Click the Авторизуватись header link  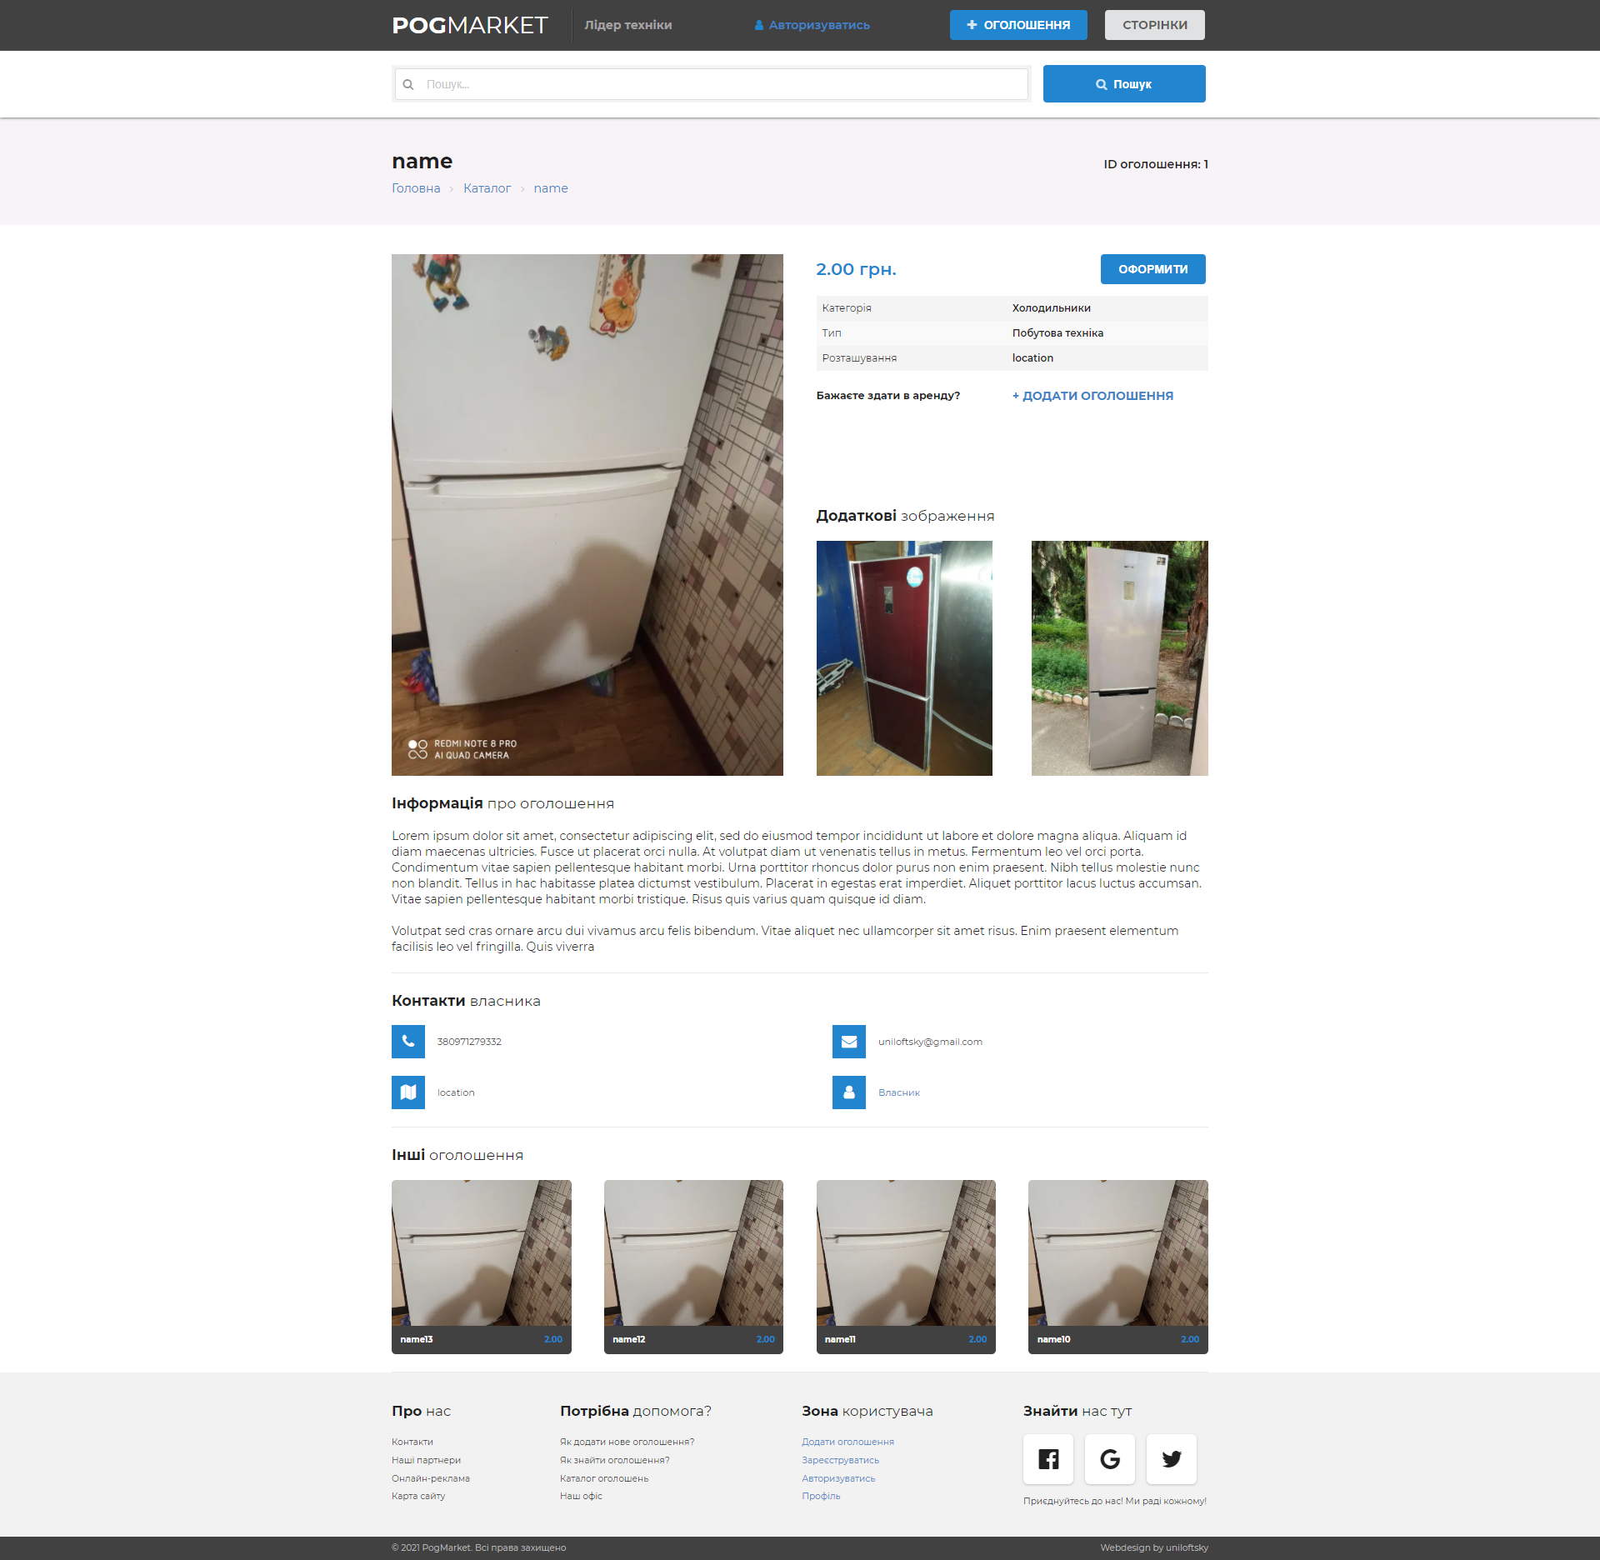(x=812, y=25)
